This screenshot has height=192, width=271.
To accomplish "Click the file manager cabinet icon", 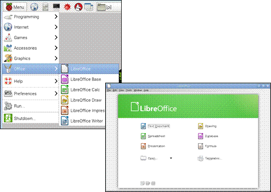I will pyautogui.click(x=45, y=7).
